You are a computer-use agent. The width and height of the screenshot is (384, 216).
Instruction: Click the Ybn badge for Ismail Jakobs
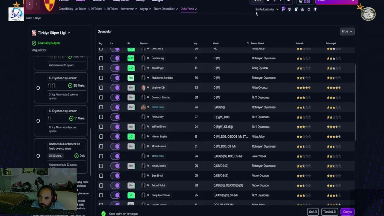click(131, 166)
